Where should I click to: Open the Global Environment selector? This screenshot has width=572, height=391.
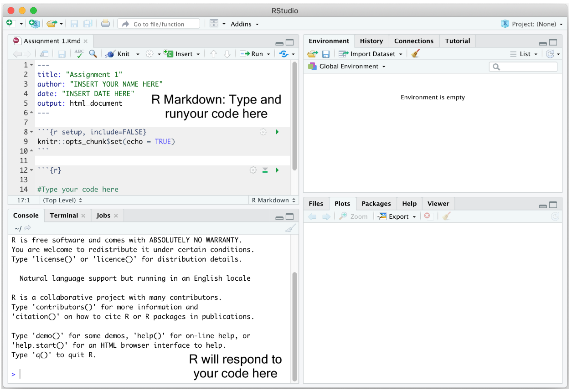tap(347, 67)
